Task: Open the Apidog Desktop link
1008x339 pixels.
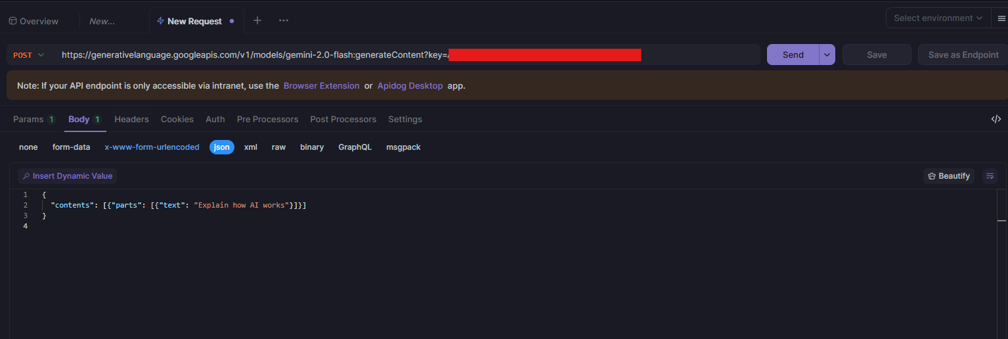Action: tap(410, 86)
